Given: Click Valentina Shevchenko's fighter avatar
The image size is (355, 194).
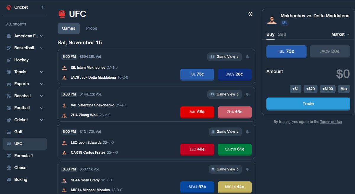Looking at the screenshot, I should coord(64,105).
